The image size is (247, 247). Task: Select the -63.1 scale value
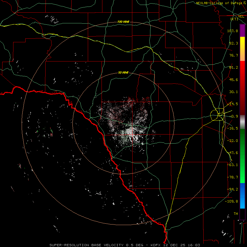tap(232, 165)
